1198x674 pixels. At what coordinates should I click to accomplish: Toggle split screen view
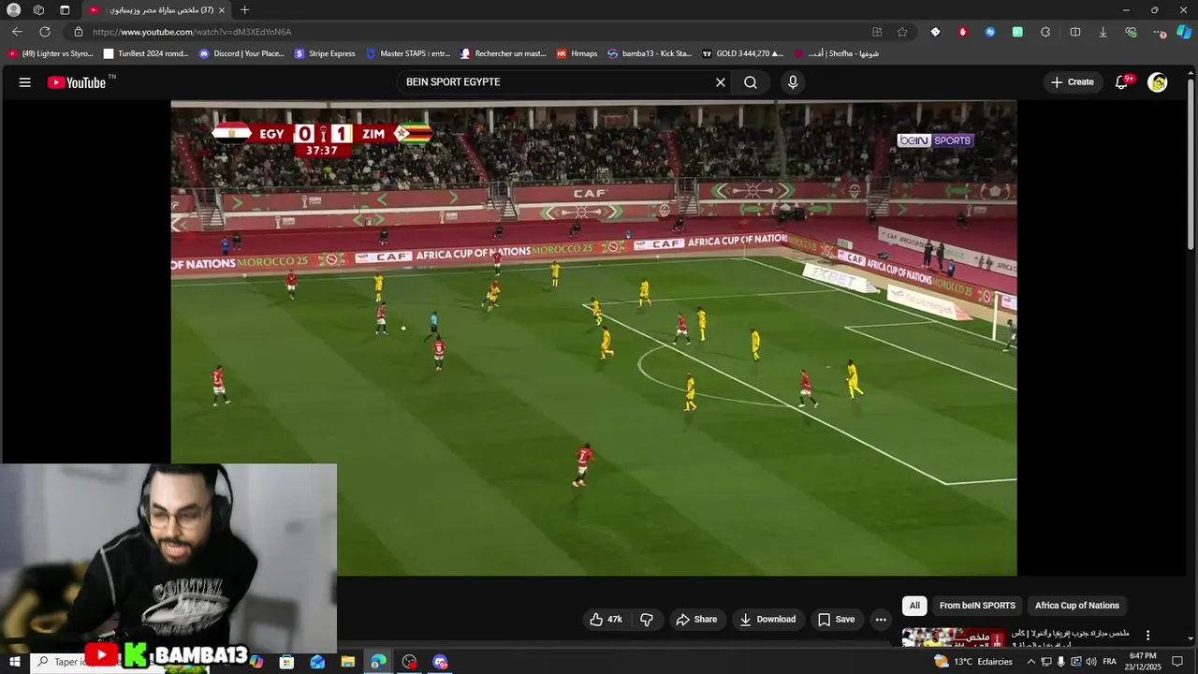pyautogui.click(x=1075, y=32)
